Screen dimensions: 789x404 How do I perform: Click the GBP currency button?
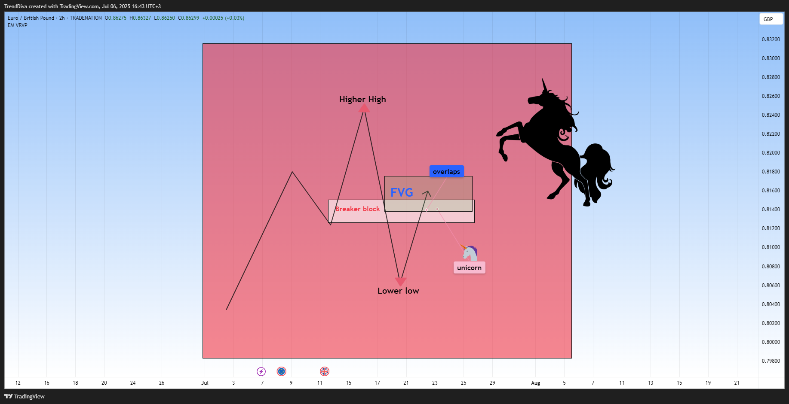(771, 19)
